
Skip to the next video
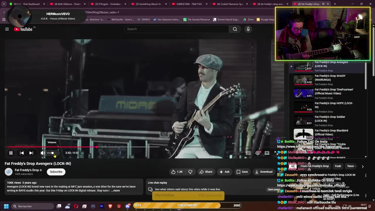pyautogui.click(x=31, y=153)
